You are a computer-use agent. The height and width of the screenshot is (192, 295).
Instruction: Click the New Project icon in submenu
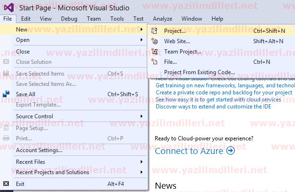[154, 31]
